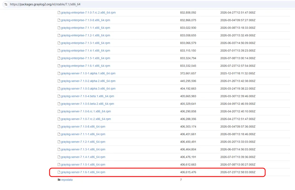Screen dimensions: 295x190
Task: Click file icon of graylog-server-7.1.0-1.alpha.1 row
Action: [59, 73]
